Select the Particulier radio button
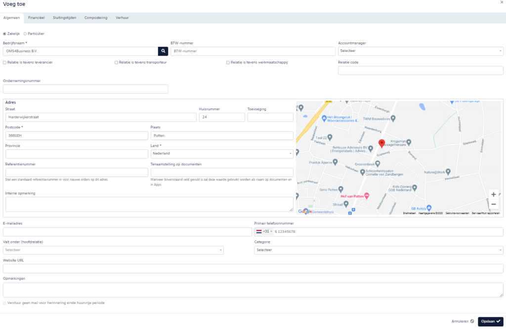 click(25, 34)
